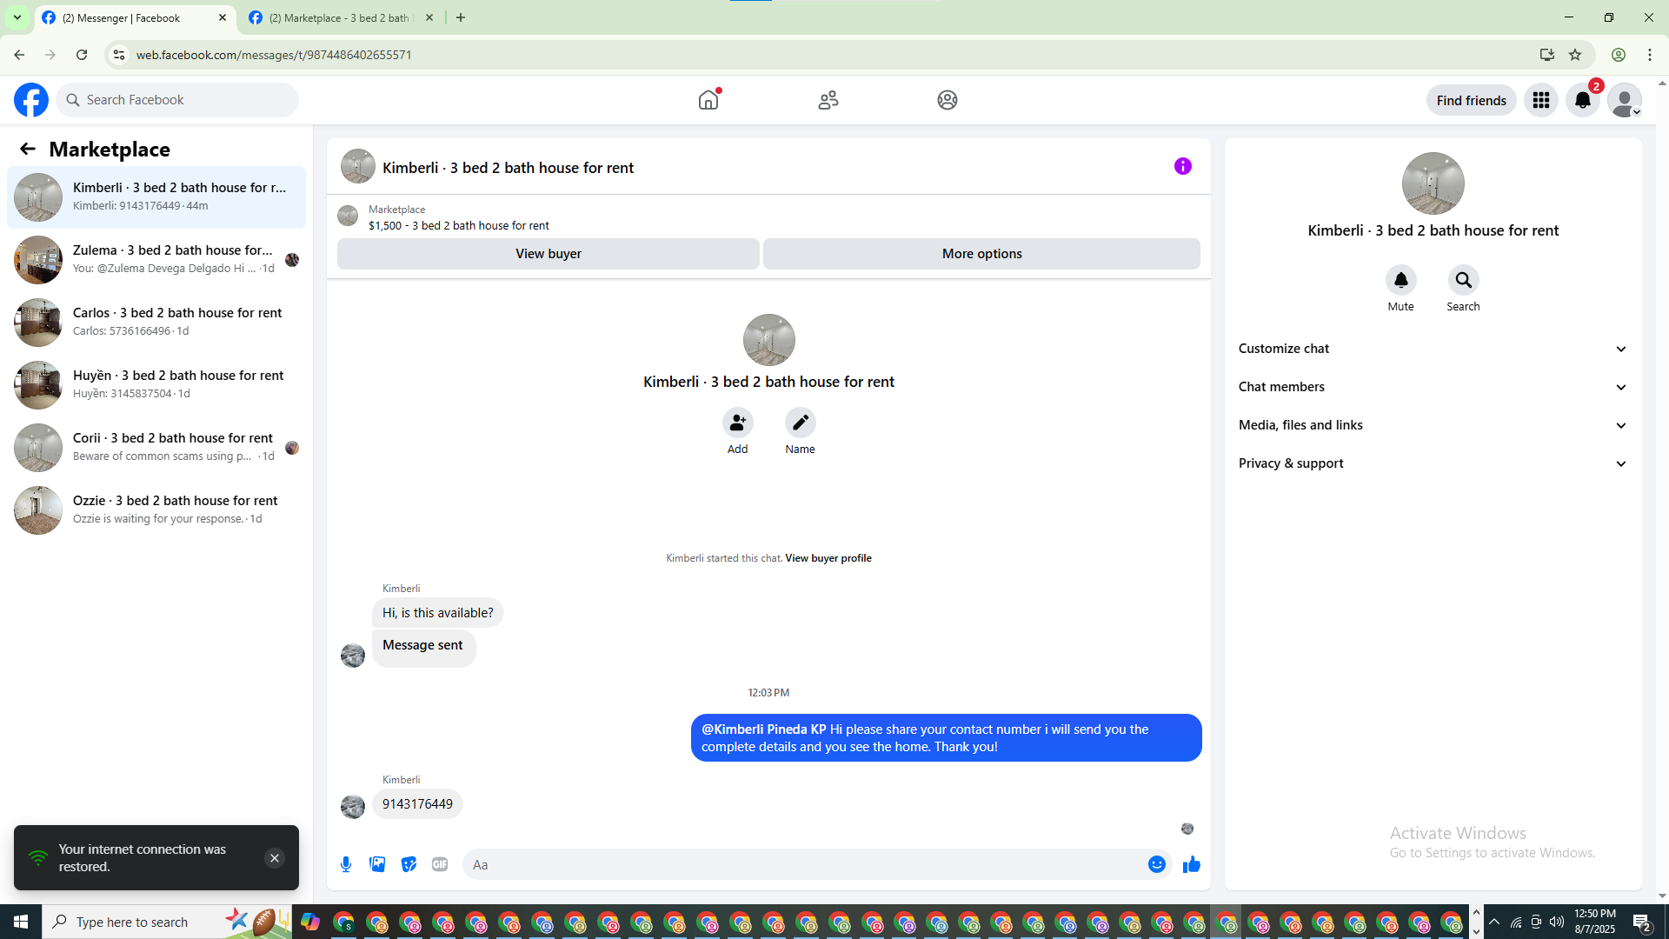Send a thumbs-up like
Viewport: 1669px width, 939px height.
1191,864
